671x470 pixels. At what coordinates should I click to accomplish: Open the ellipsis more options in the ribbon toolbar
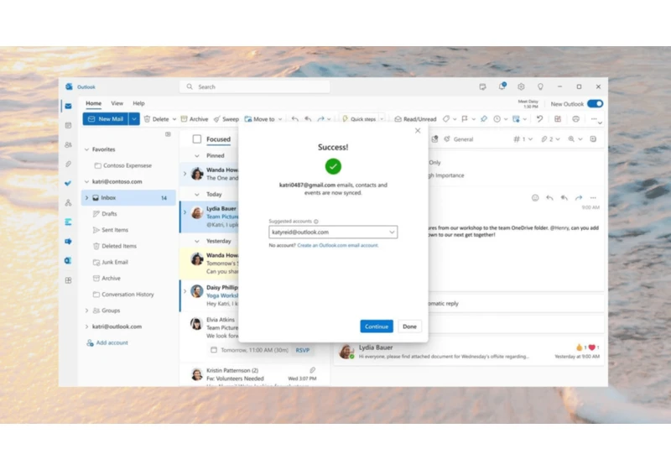tap(594, 118)
